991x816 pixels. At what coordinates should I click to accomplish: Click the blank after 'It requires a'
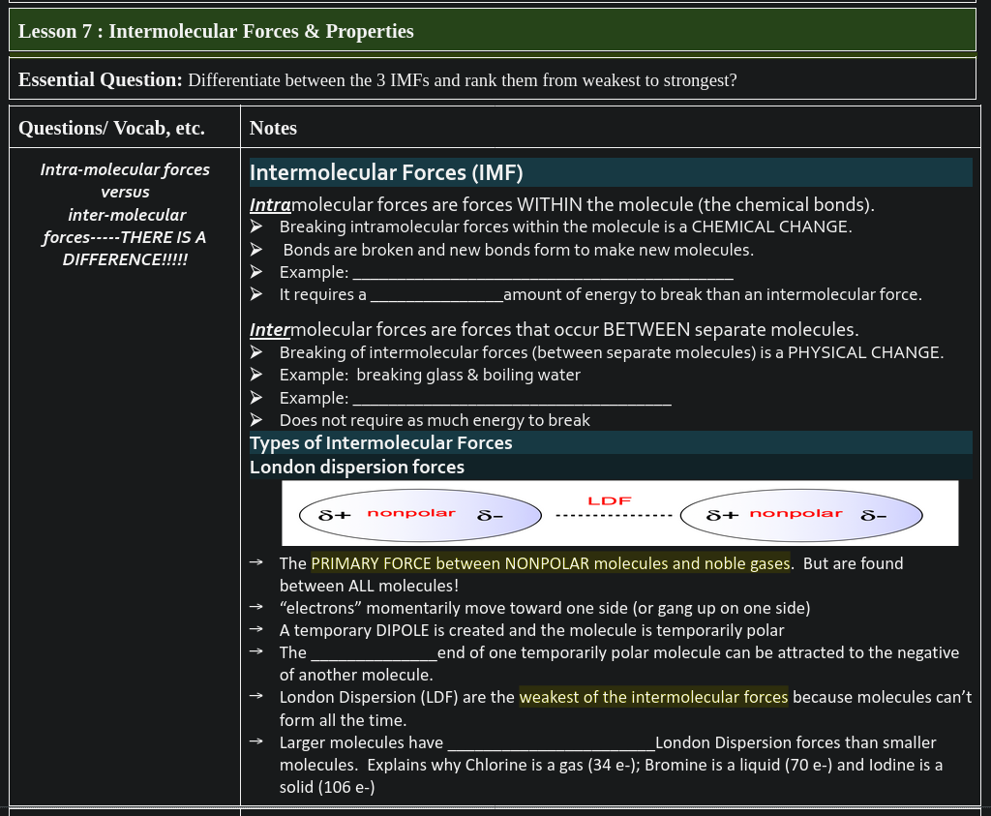[x=436, y=295]
